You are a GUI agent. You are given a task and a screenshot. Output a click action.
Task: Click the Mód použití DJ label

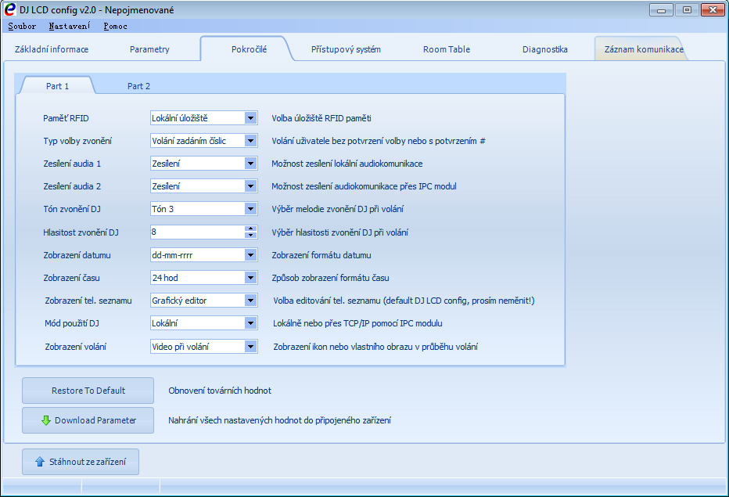(x=72, y=323)
